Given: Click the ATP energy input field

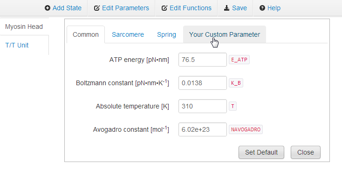Looking at the screenshot, I should [x=203, y=60].
